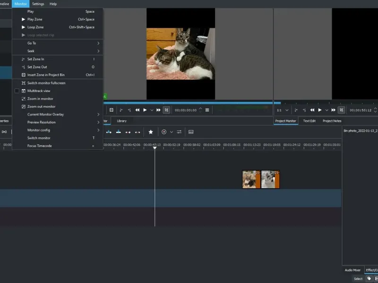Viewport: 378px width, 283px height.
Task: Click the tag icon next to Select
Action: tap(369, 279)
